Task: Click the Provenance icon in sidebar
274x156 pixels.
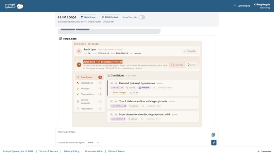Action: pos(78,109)
